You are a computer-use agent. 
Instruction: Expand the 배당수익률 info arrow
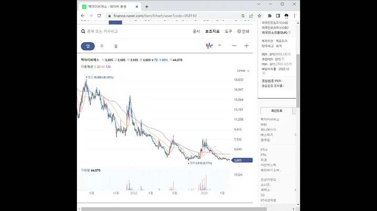[263, 73]
